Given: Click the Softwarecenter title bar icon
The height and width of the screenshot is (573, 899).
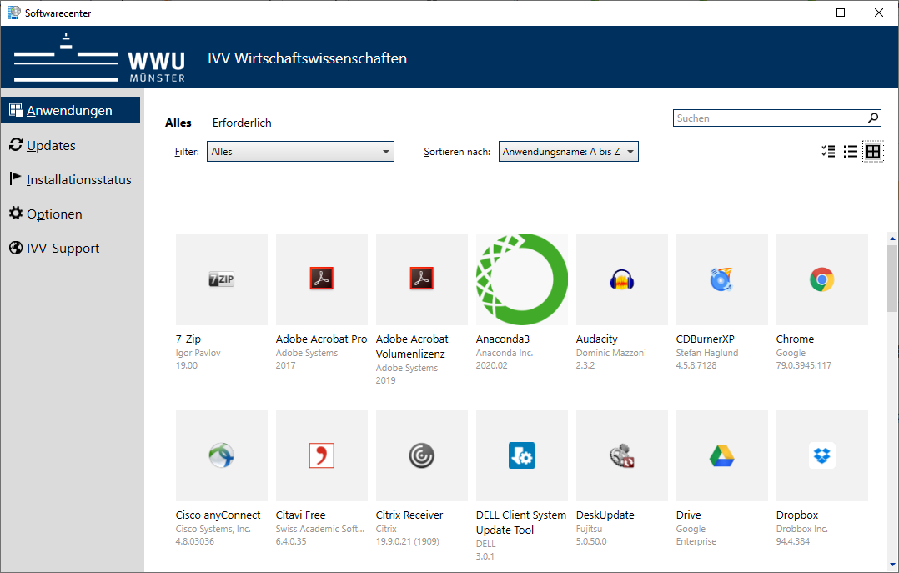Looking at the screenshot, I should click(x=13, y=13).
